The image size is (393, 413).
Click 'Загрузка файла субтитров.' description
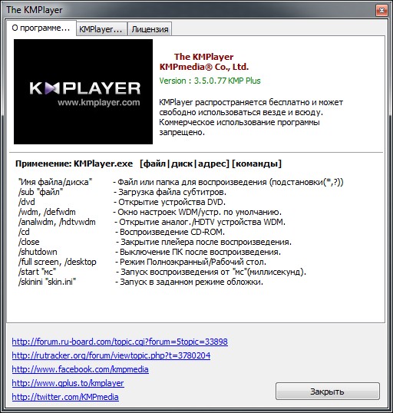pos(172,192)
